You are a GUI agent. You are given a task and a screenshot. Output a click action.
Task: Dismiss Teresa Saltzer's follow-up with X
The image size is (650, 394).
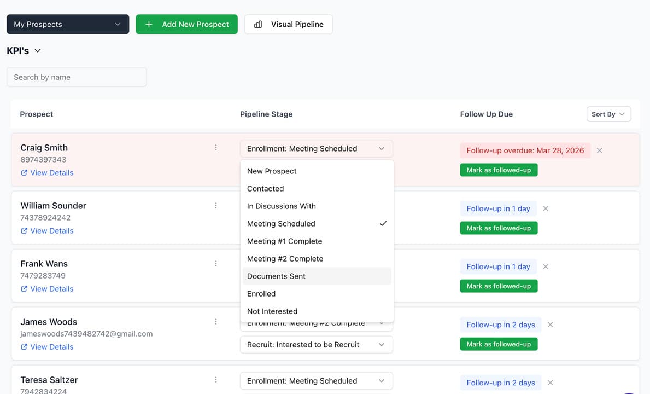(x=550, y=383)
